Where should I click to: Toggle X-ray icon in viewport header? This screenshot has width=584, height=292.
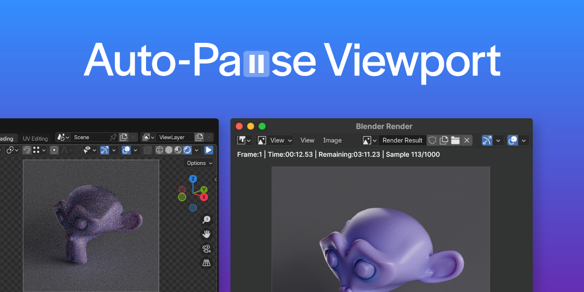(x=147, y=150)
